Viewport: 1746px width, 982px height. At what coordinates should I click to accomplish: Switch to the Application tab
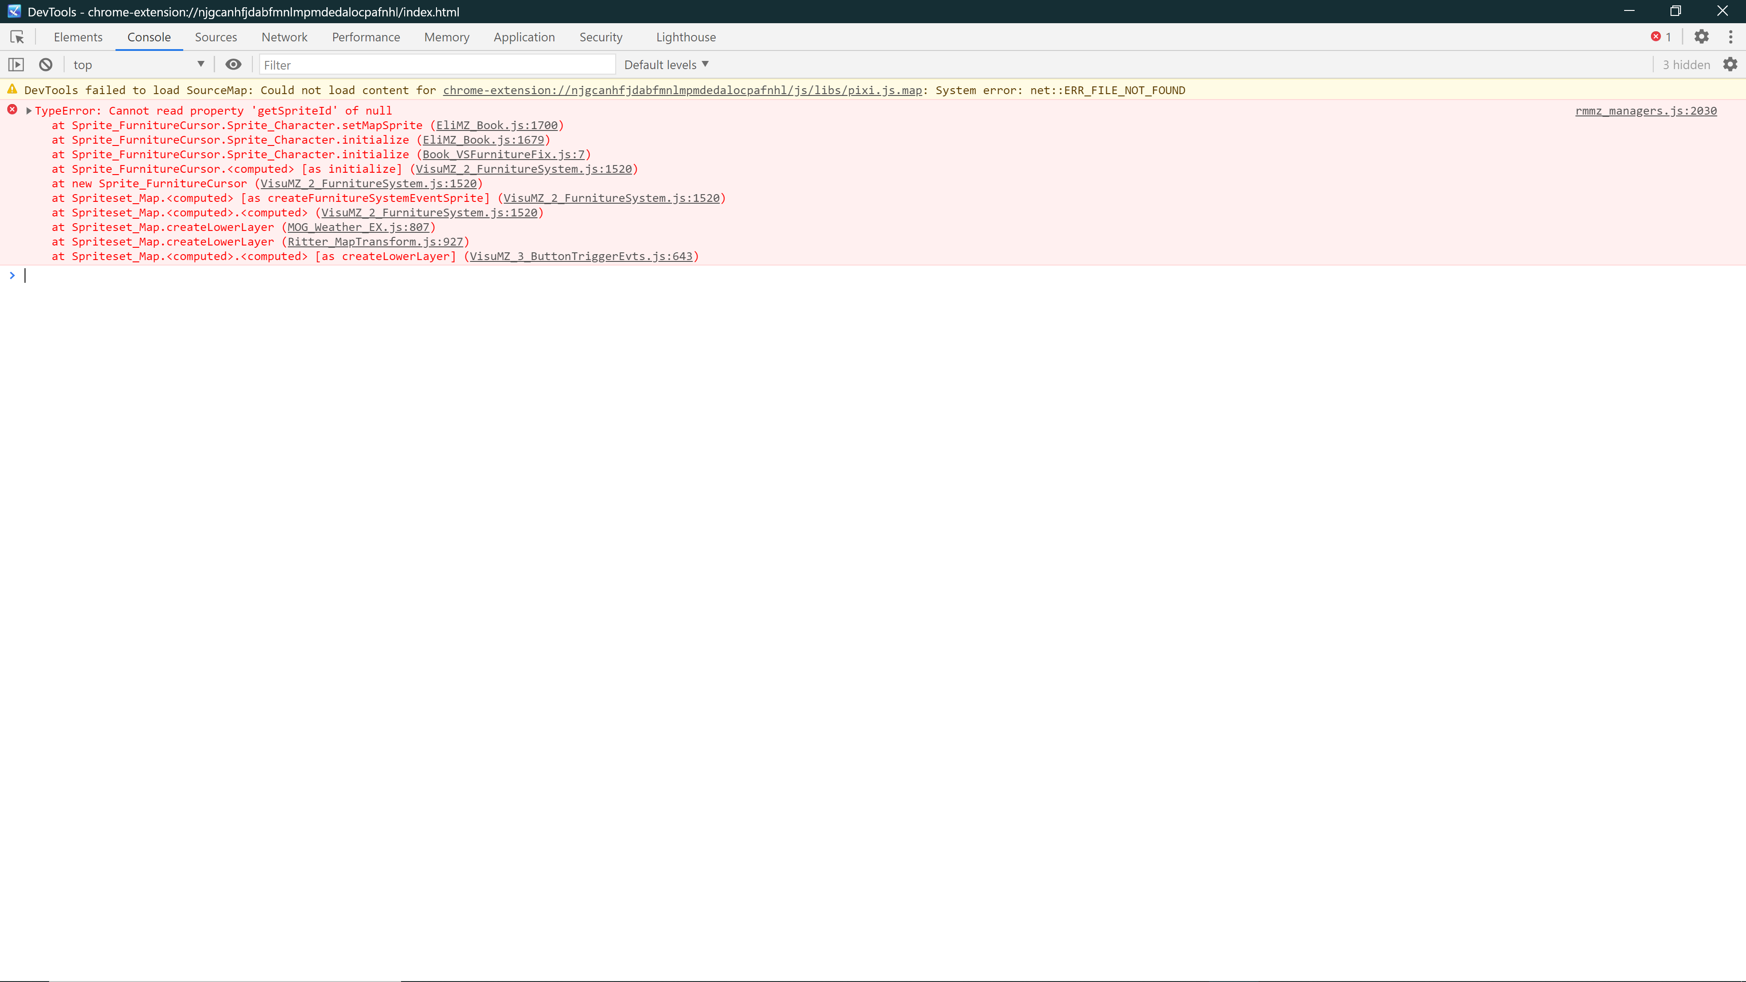click(x=524, y=37)
